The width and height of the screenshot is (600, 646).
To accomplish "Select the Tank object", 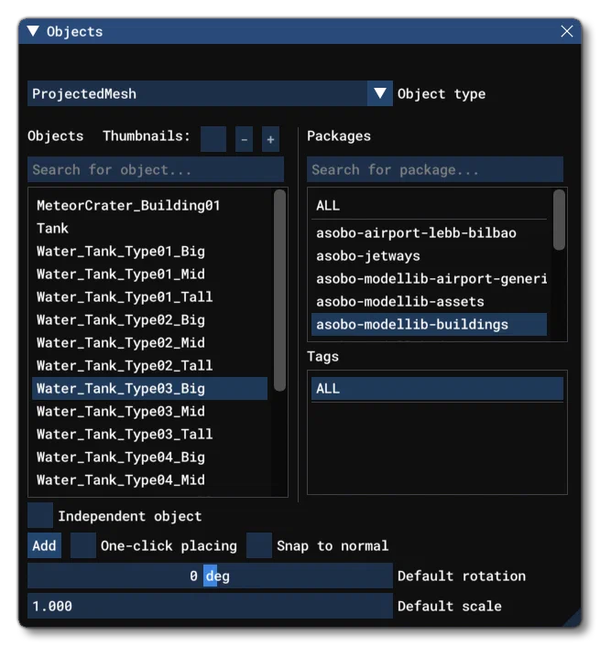I will 149,228.
